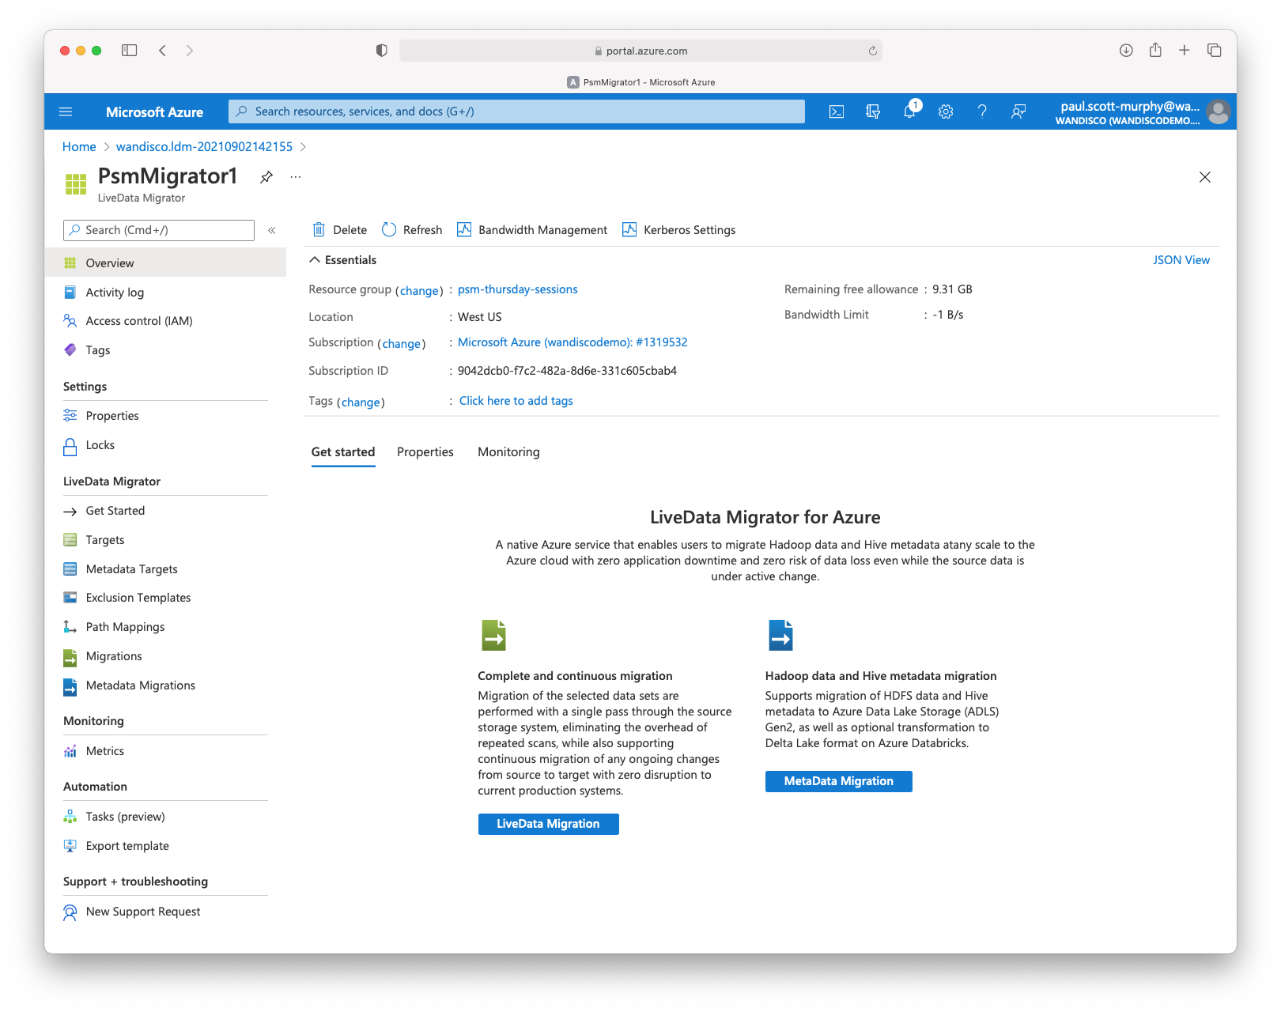The width and height of the screenshot is (1281, 1012).
Task: Click the MetaData Migration button
Action: [838, 781]
